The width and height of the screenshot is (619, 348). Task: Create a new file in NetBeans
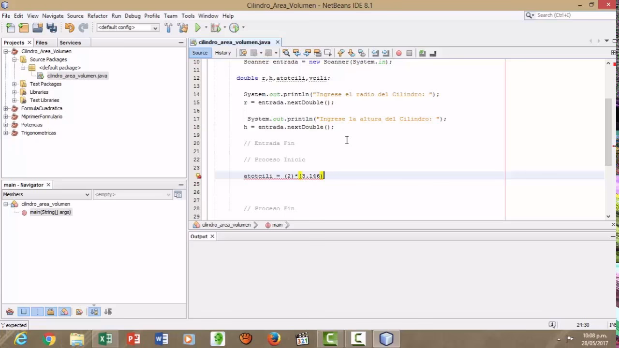coord(10,27)
